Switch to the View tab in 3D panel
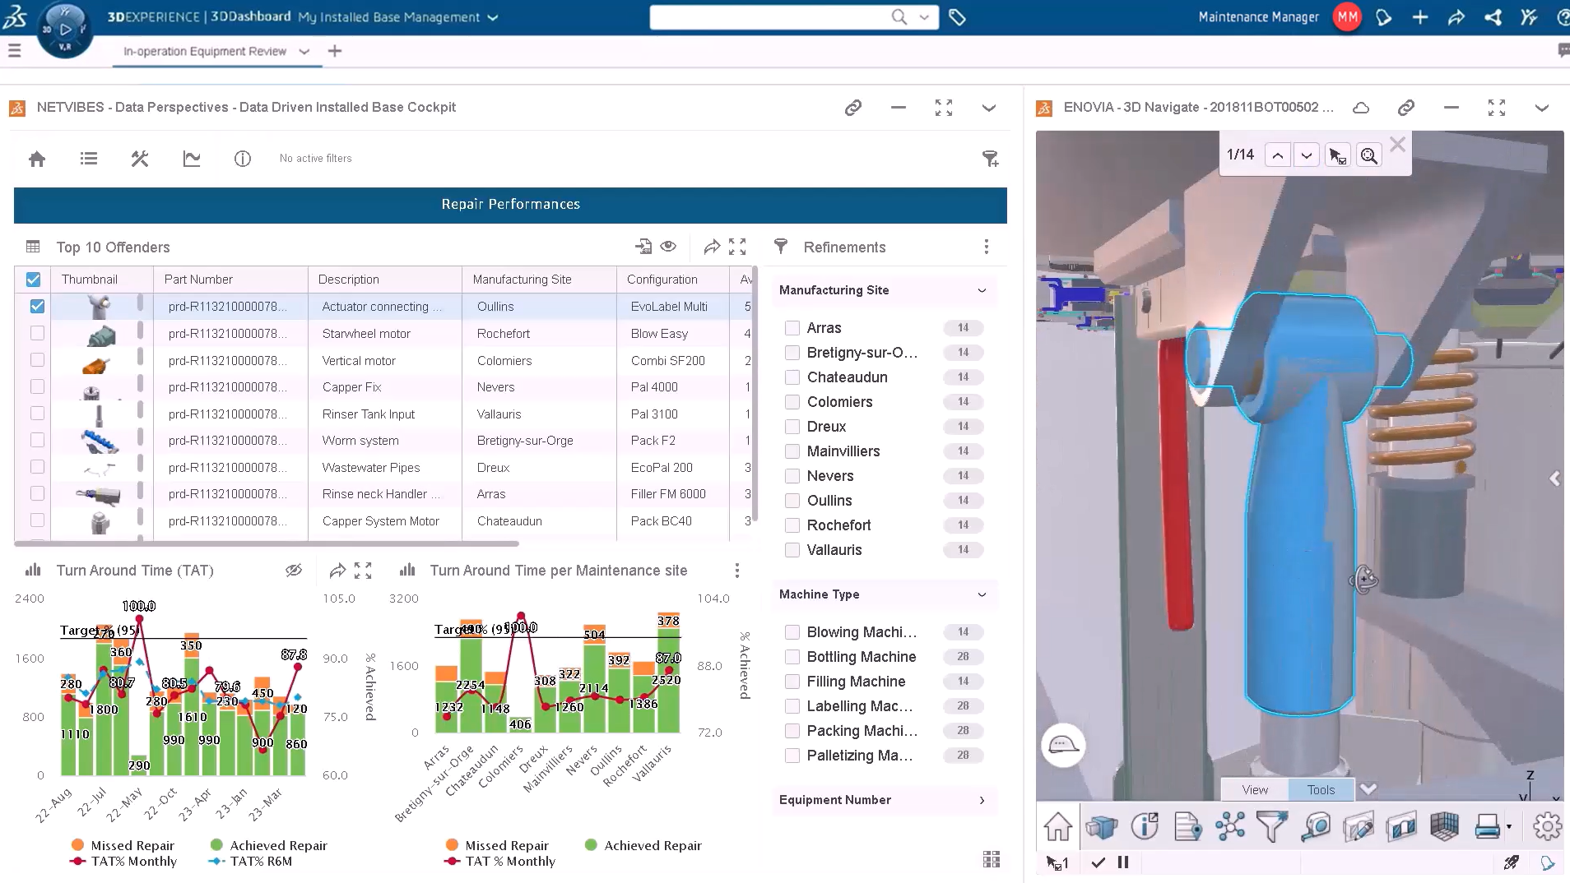This screenshot has width=1570, height=883. click(1254, 789)
